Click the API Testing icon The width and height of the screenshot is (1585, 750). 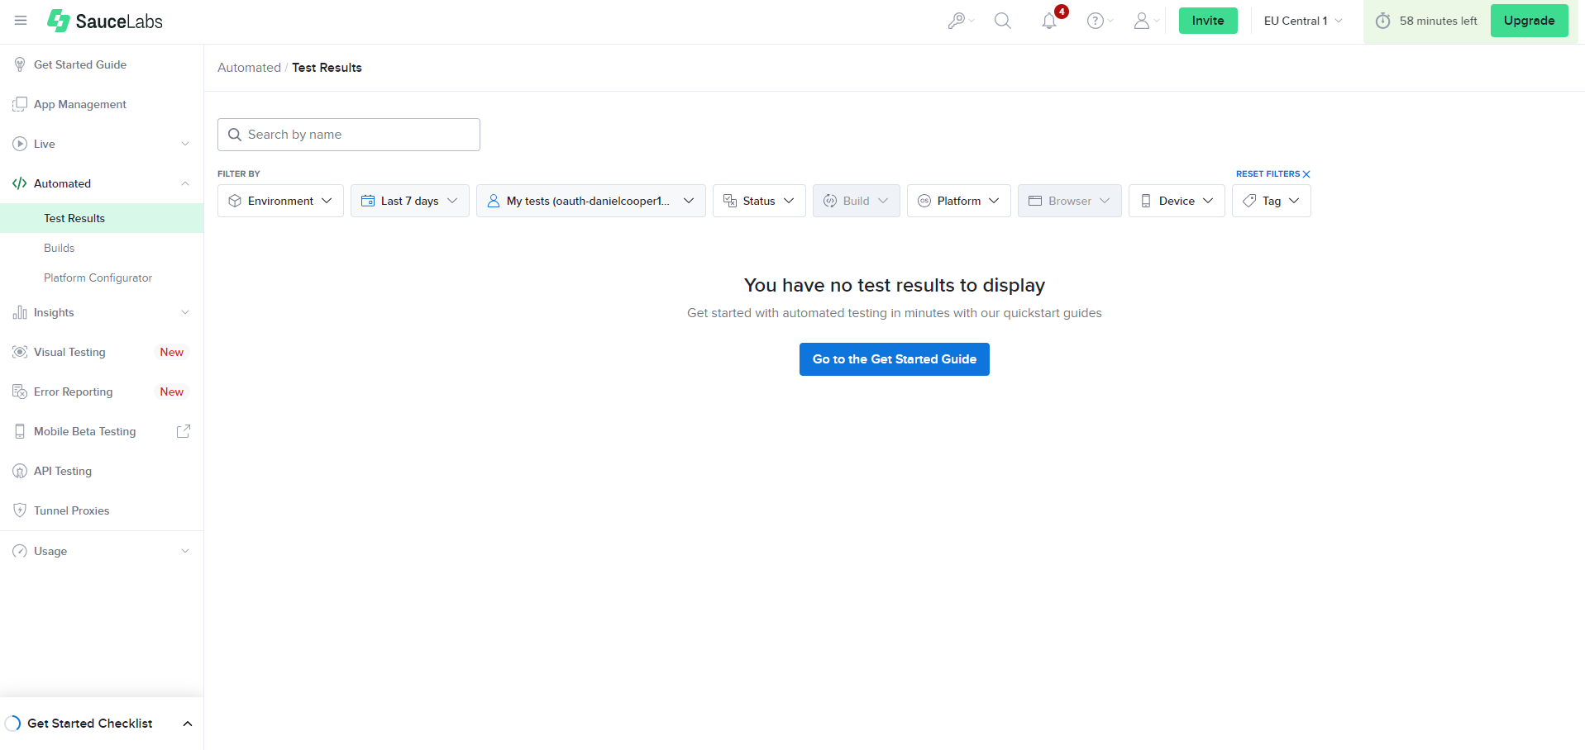[x=20, y=471]
